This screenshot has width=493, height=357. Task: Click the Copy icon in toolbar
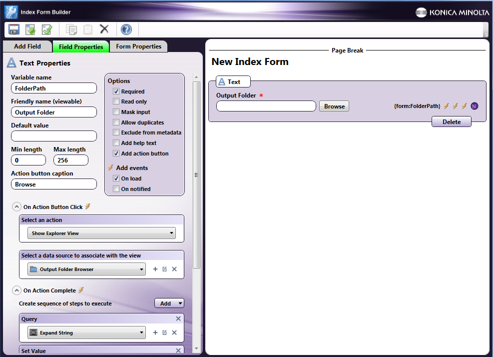click(72, 29)
